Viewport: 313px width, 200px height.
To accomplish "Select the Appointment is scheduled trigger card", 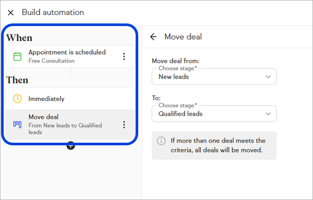I will 70,56.
